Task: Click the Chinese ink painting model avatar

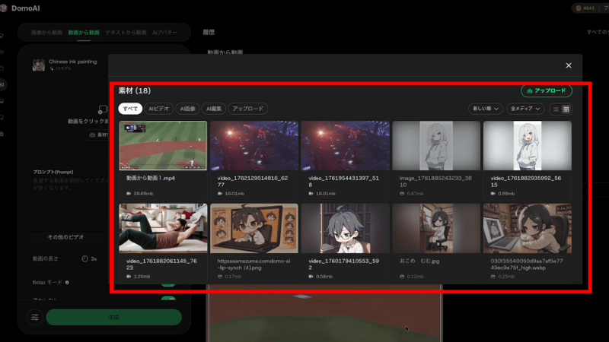Action: (39, 65)
